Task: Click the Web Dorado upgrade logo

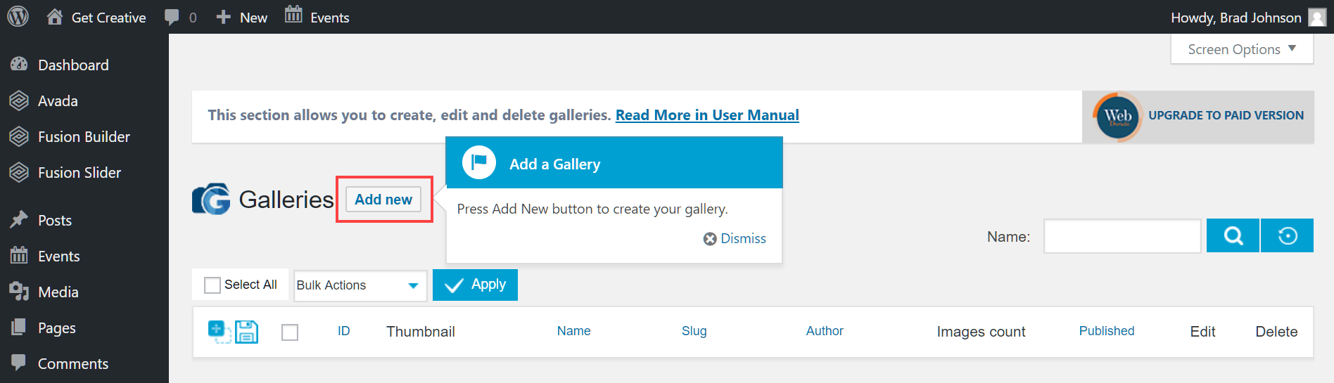Action: tap(1117, 117)
